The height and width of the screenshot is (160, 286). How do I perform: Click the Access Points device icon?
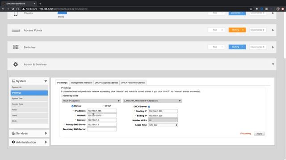(x=16, y=31)
